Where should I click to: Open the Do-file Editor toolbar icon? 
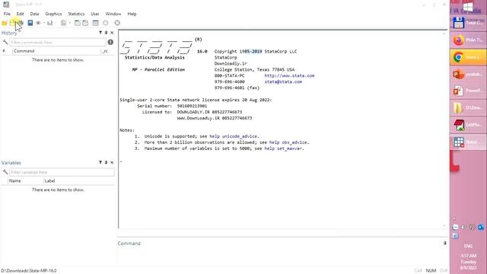63,23
